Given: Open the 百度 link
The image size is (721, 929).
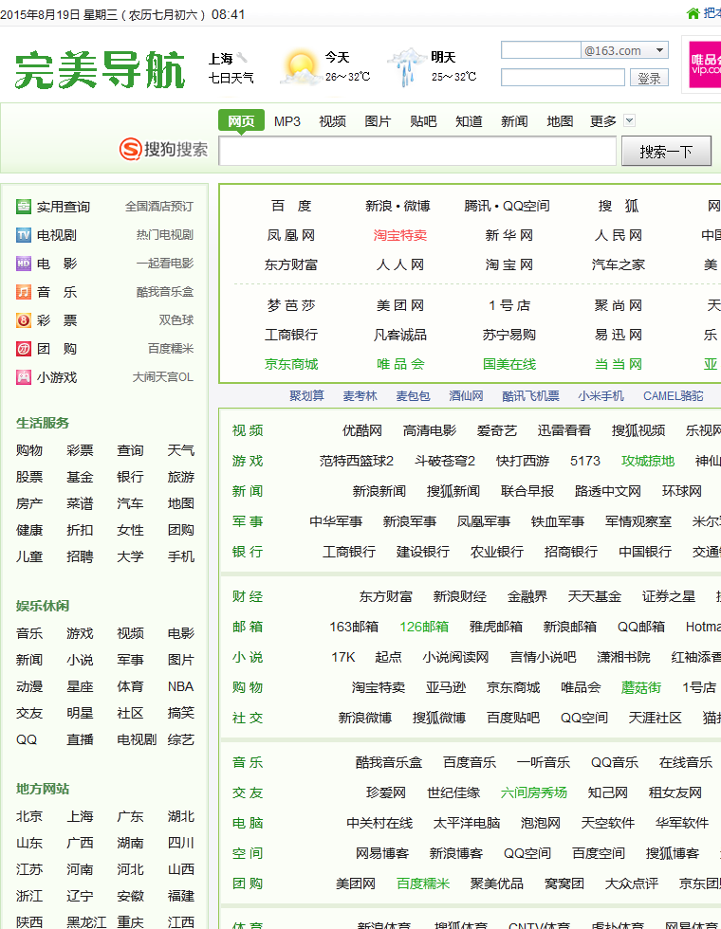Looking at the screenshot, I should [x=291, y=207].
